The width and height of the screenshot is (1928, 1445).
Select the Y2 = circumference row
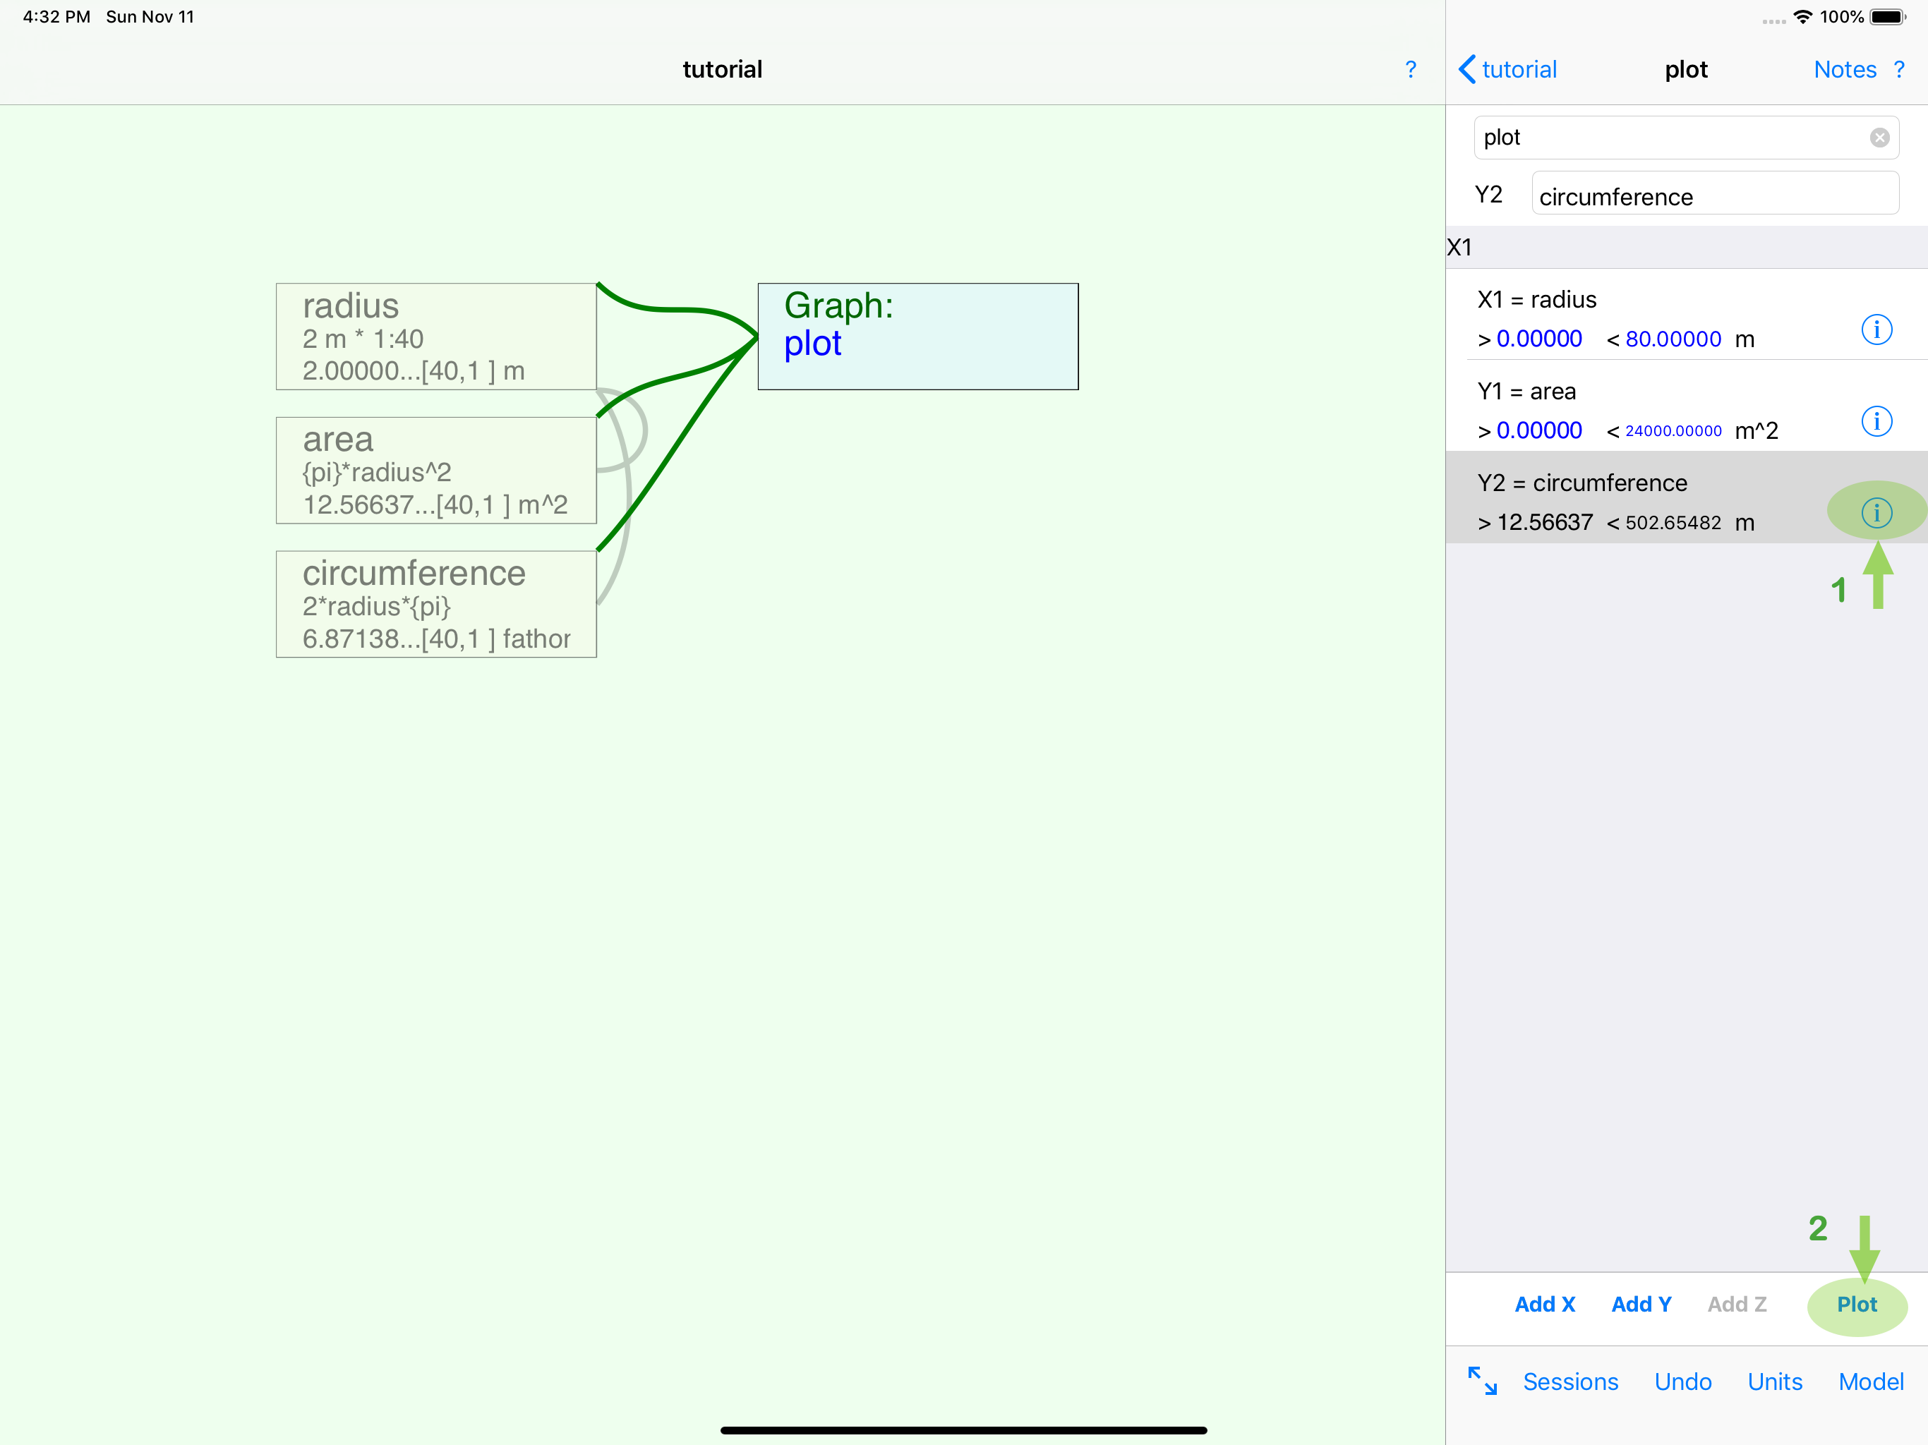click(x=1686, y=497)
